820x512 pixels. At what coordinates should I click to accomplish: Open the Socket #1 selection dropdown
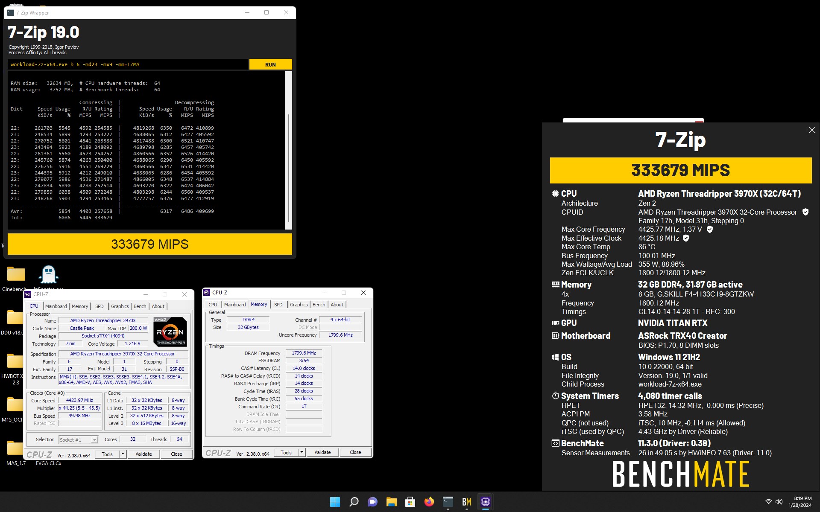pos(79,439)
